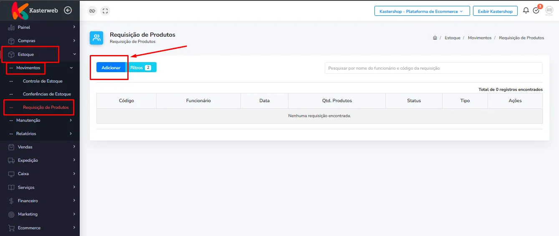Click the Vendas bag icon
Image resolution: width=559 pixels, height=236 pixels.
(11, 147)
